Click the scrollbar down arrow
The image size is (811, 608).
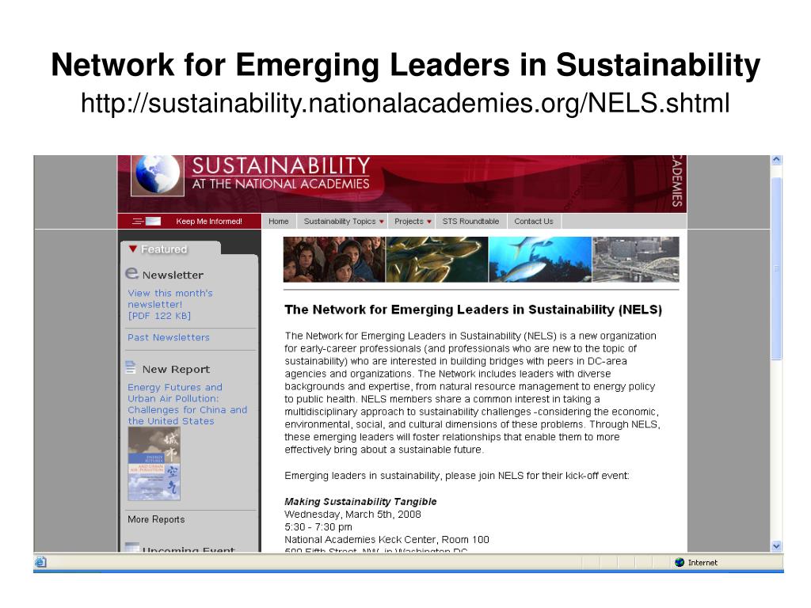776,546
